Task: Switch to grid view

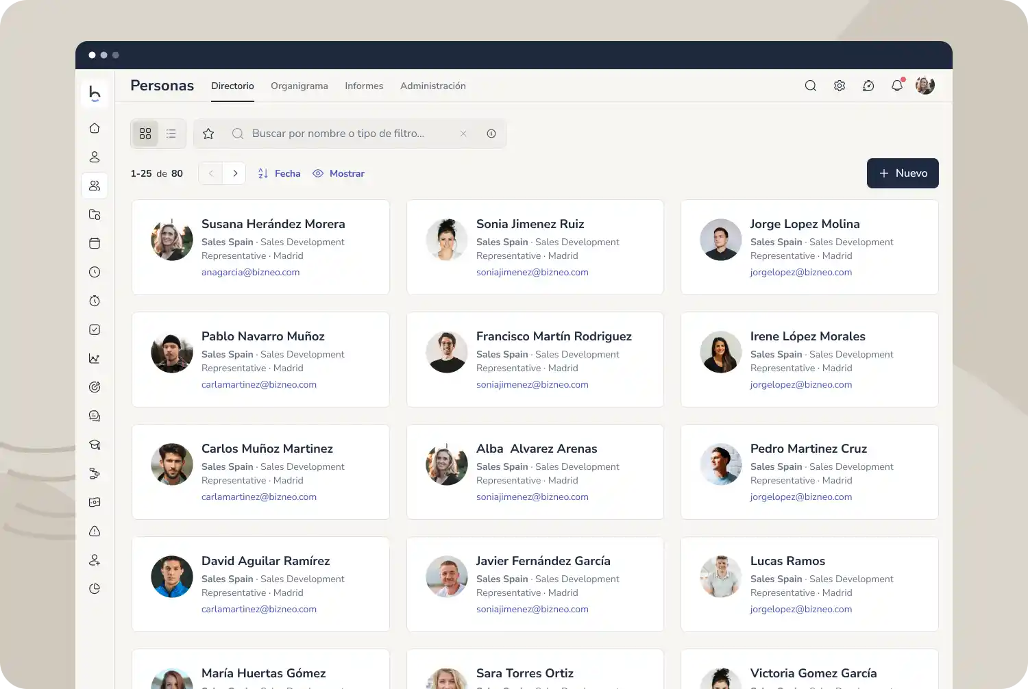Action: click(145, 134)
